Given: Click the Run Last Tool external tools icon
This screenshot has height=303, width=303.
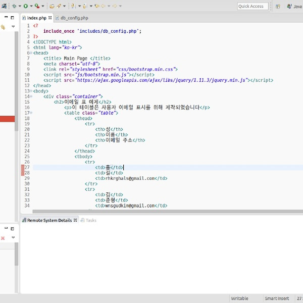Looking at the screenshot, I should (37, 6).
